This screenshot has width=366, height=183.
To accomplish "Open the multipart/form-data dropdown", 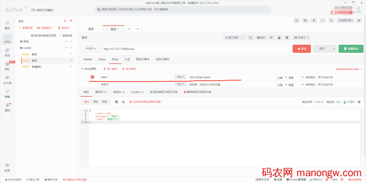I will (x=349, y=69).
